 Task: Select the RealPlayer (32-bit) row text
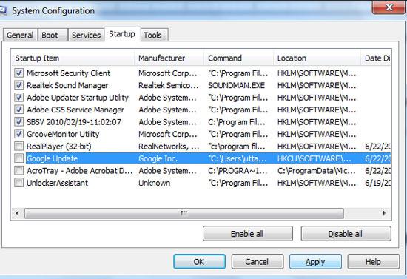click(x=59, y=147)
